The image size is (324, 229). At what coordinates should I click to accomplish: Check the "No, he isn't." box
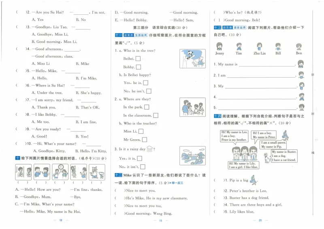[149, 91]
